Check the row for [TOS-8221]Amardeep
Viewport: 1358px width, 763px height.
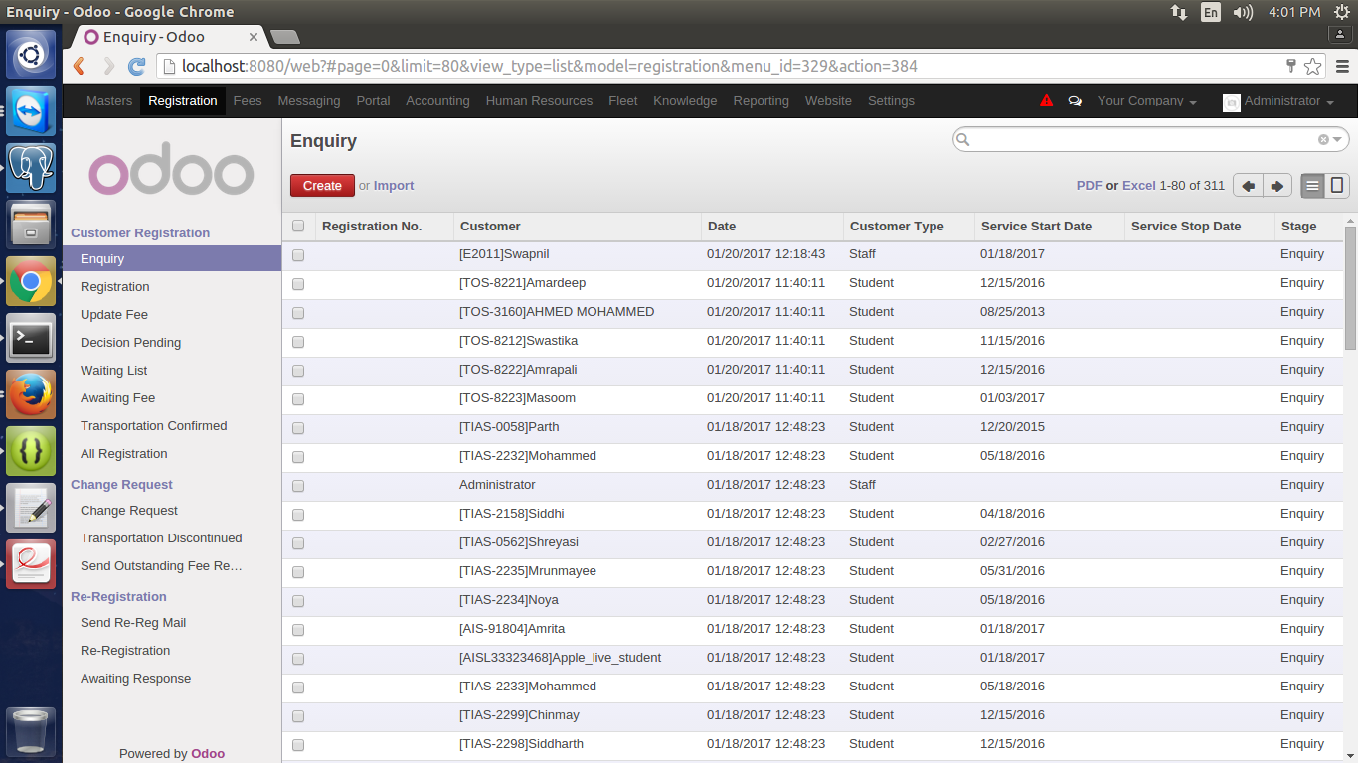(x=298, y=284)
